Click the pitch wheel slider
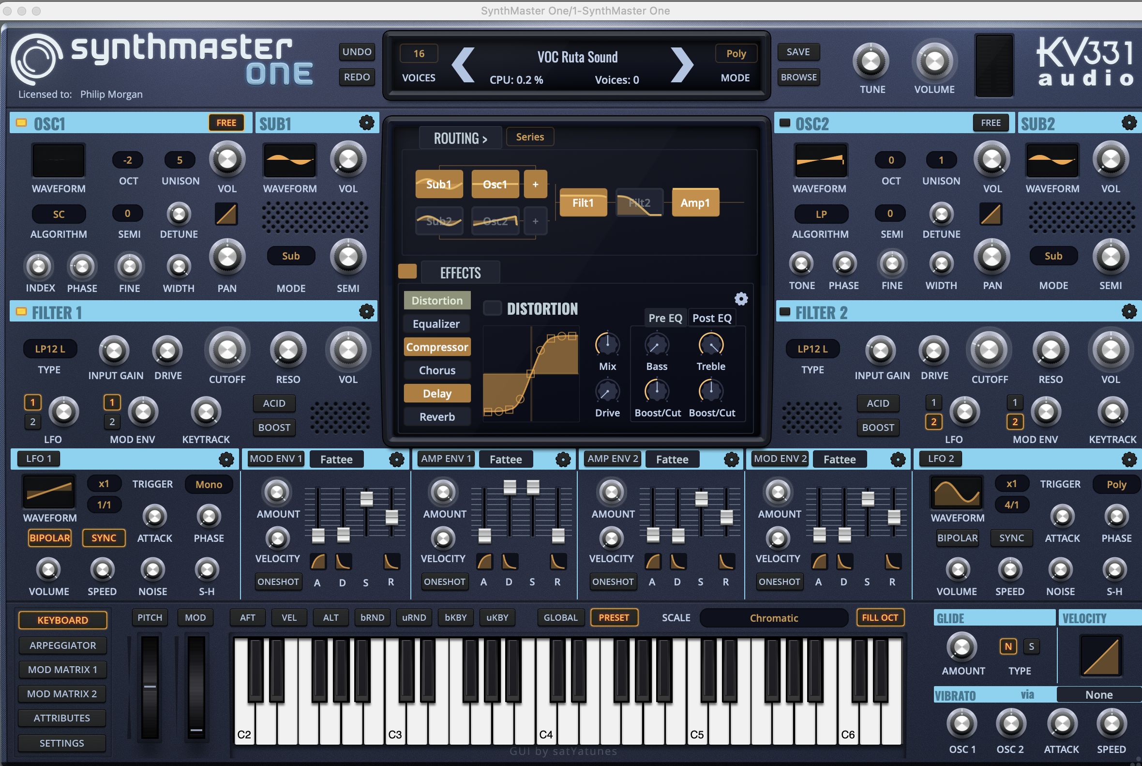This screenshot has height=766, width=1142. (x=150, y=687)
